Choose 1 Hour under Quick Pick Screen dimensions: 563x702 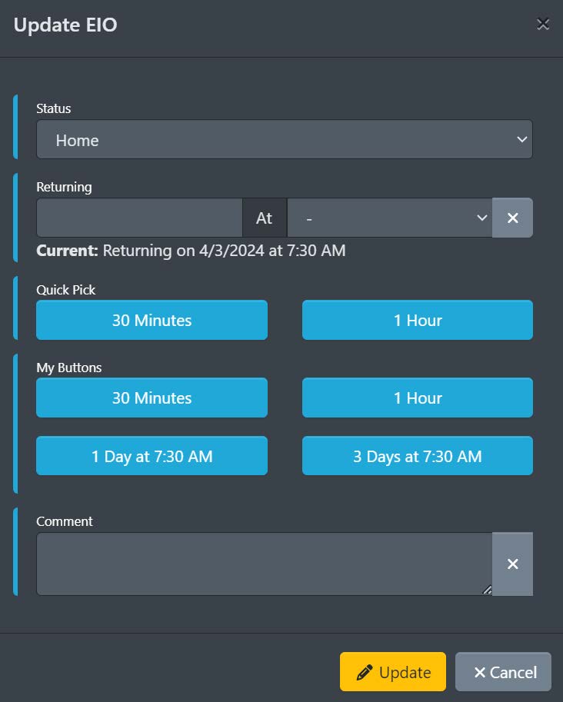pyautogui.click(x=417, y=320)
